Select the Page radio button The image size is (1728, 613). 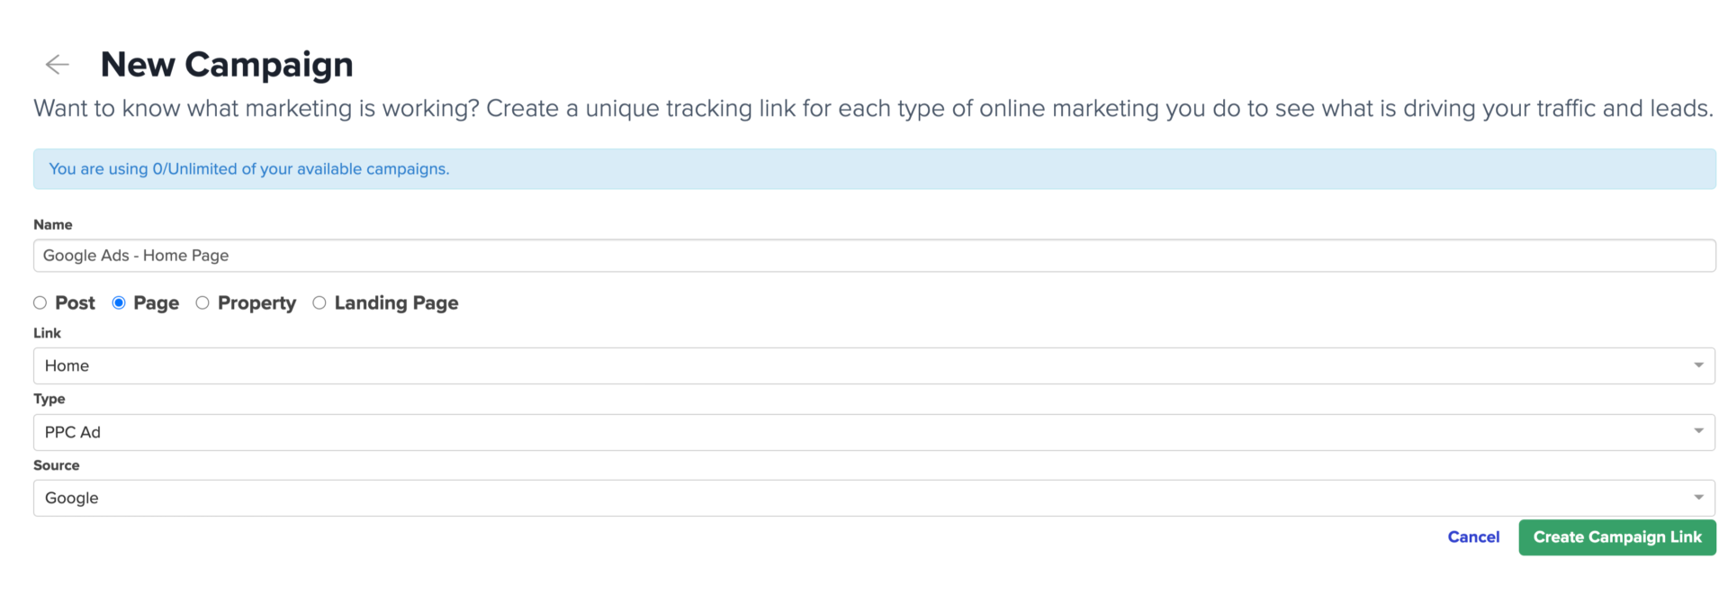click(119, 303)
